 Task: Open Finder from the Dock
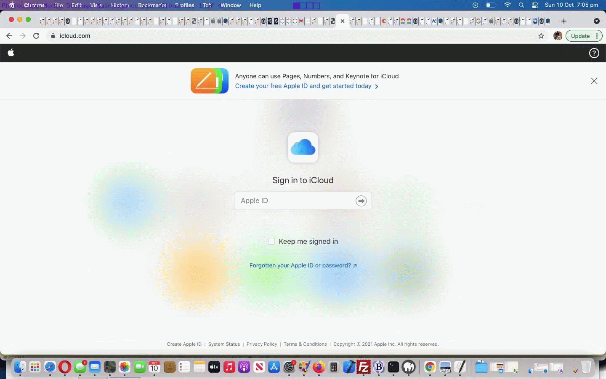(20, 367)
